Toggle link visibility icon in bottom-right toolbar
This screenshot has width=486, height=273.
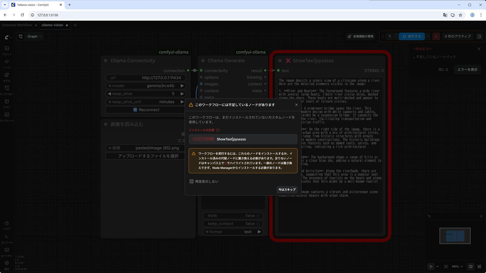pyautogui.click(x=479, y=267)
